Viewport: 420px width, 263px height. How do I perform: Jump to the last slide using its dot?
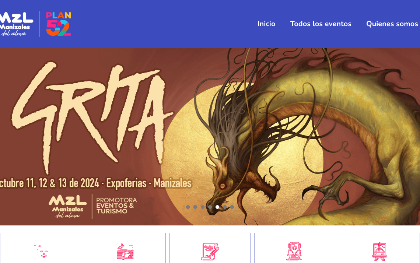[x=232, y=207]
